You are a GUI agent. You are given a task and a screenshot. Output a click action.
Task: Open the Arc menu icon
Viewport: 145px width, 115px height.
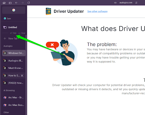pos(4,3)
